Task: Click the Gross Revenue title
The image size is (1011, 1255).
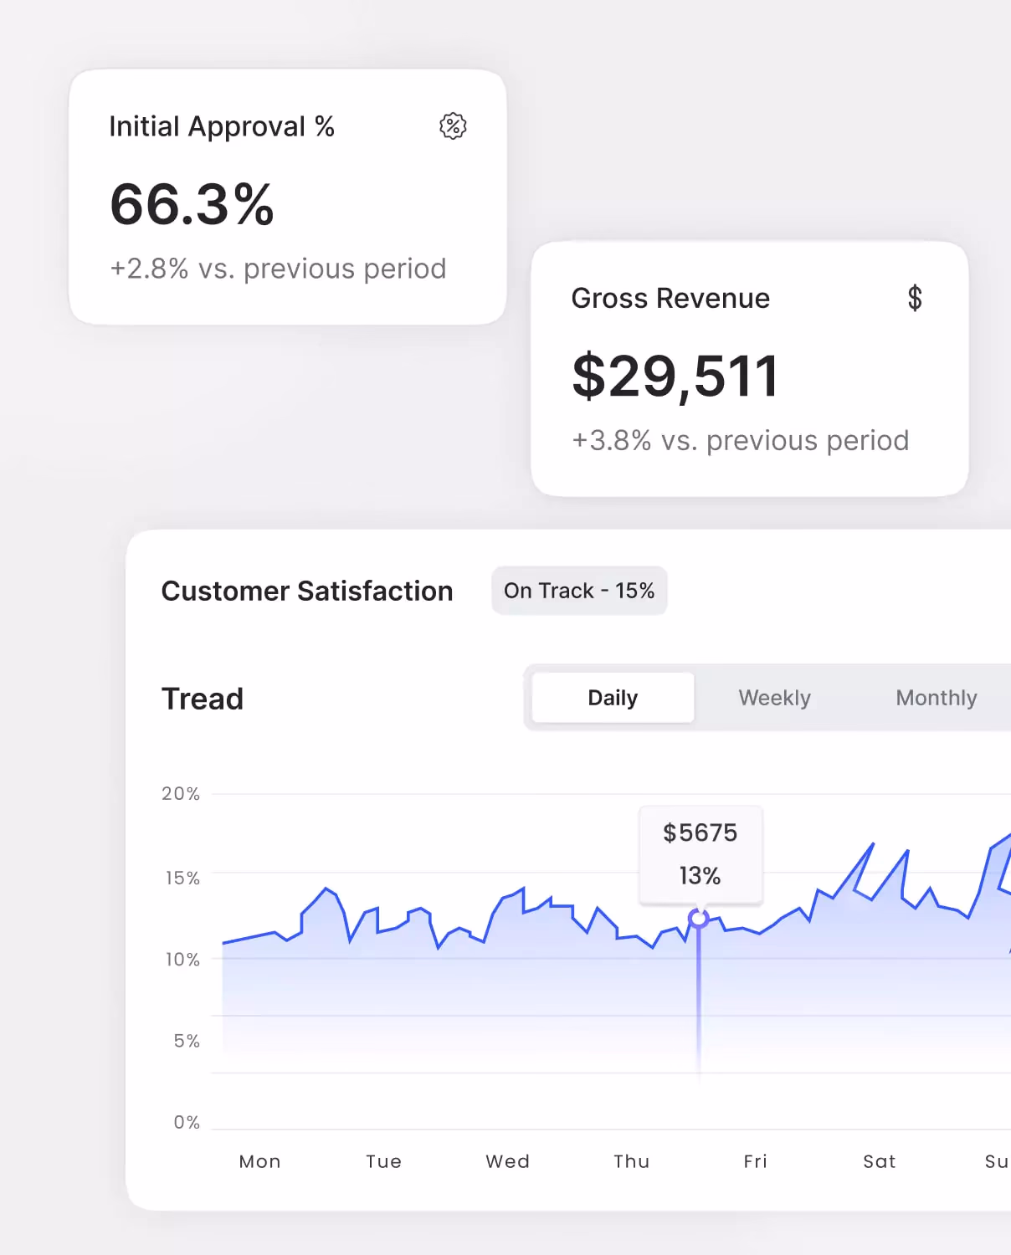Action: pos(670,298)
